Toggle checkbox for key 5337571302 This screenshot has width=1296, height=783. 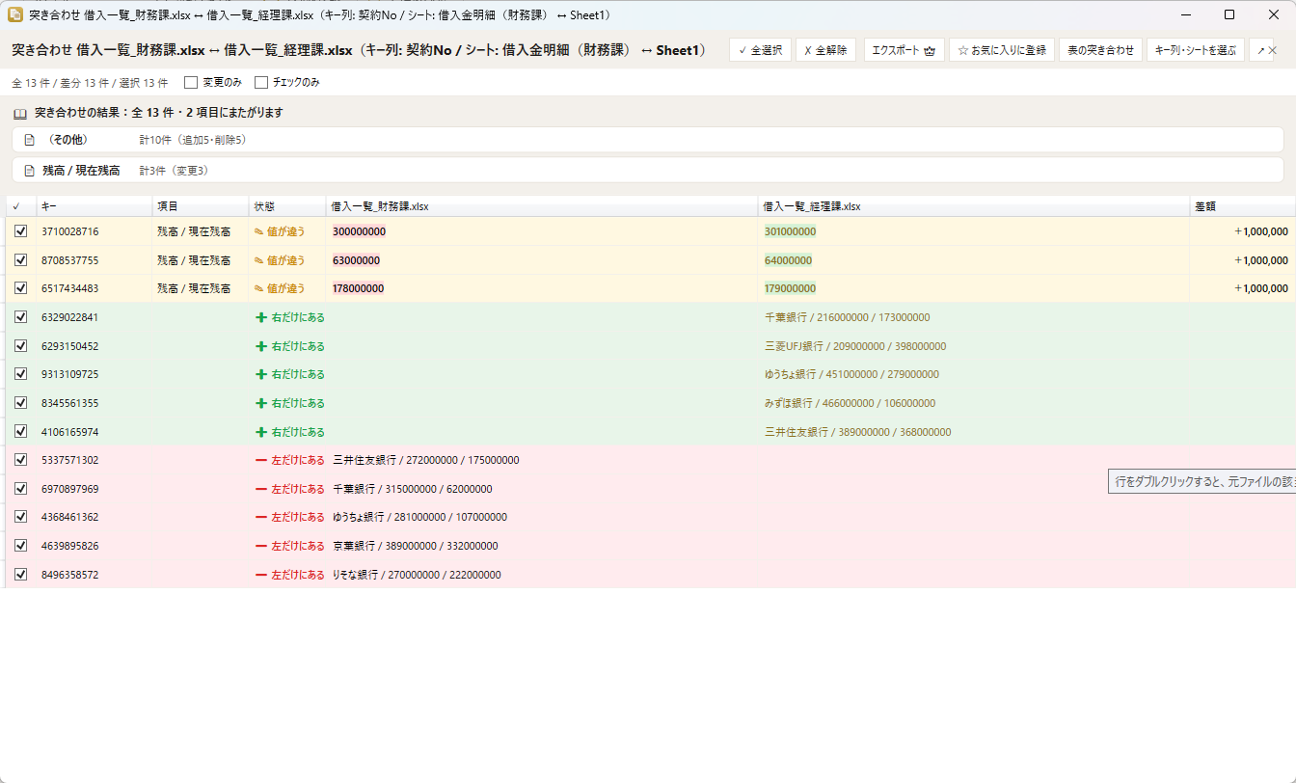21,460
